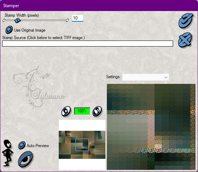This screenshot has height=172, width=198.
Task: Click the small navigation thumbnail rectangle
Action: (82, 145)
